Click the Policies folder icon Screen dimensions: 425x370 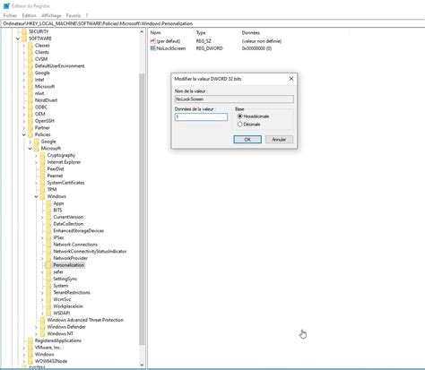(x=30, y=134)
